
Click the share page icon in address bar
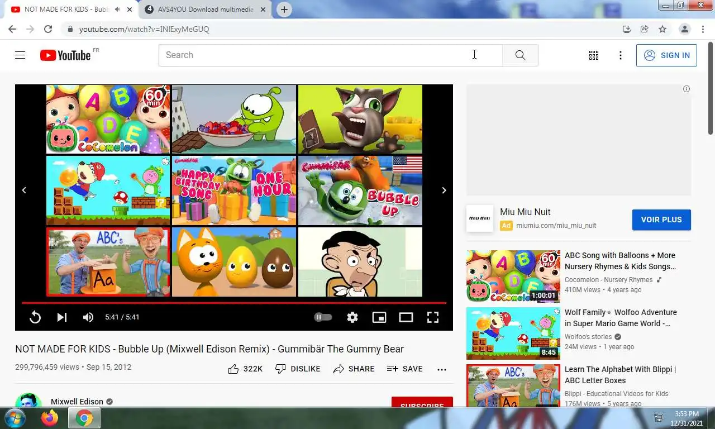coord(645,29)
